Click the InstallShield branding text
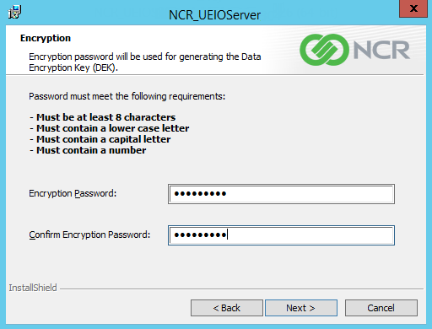Screen dimensions: 432x329 (33, 288)
